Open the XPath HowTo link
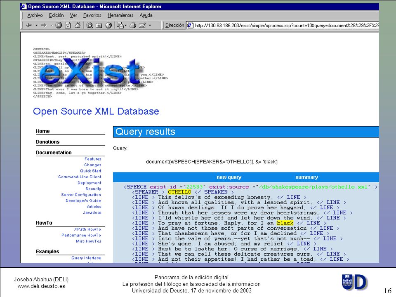The width and height of the screenshot is (396, 297). (x=87, y=229)
